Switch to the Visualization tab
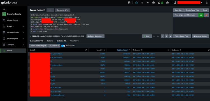210x101 pixels. [75, 41]
